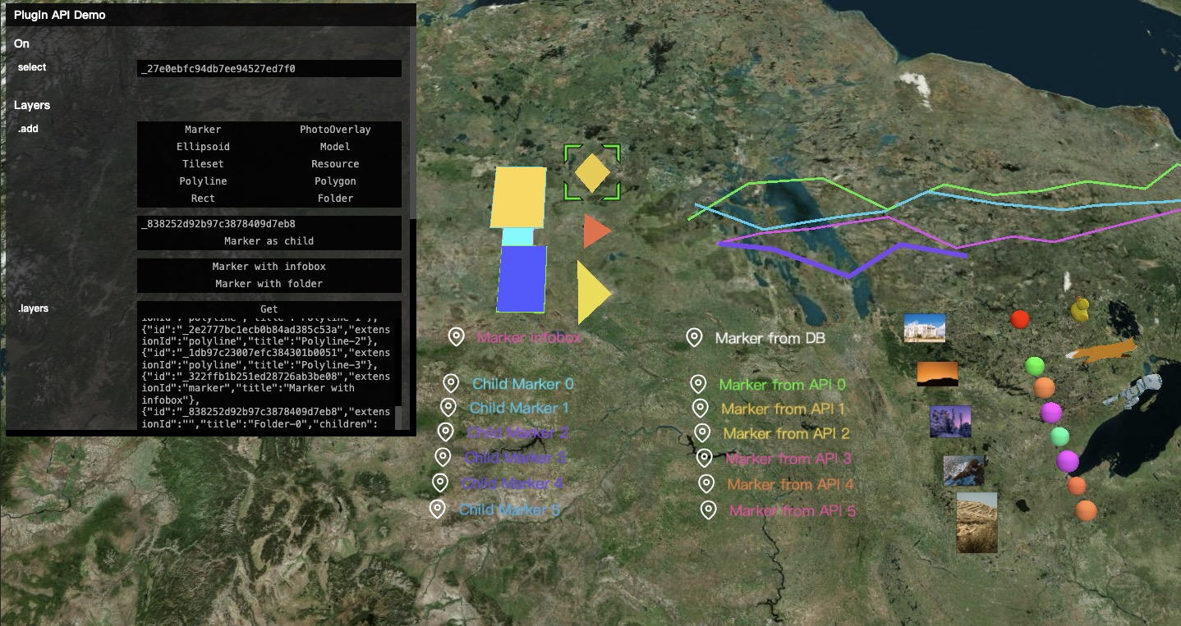Click the red sphere ellipsoid
This screenshot has height=626, width=1181.
coord(1019,319)
